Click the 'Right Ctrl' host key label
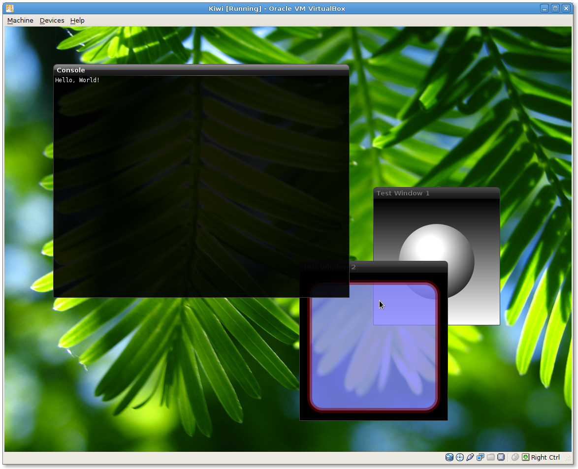The image size is (578, 469). [545, 457]
